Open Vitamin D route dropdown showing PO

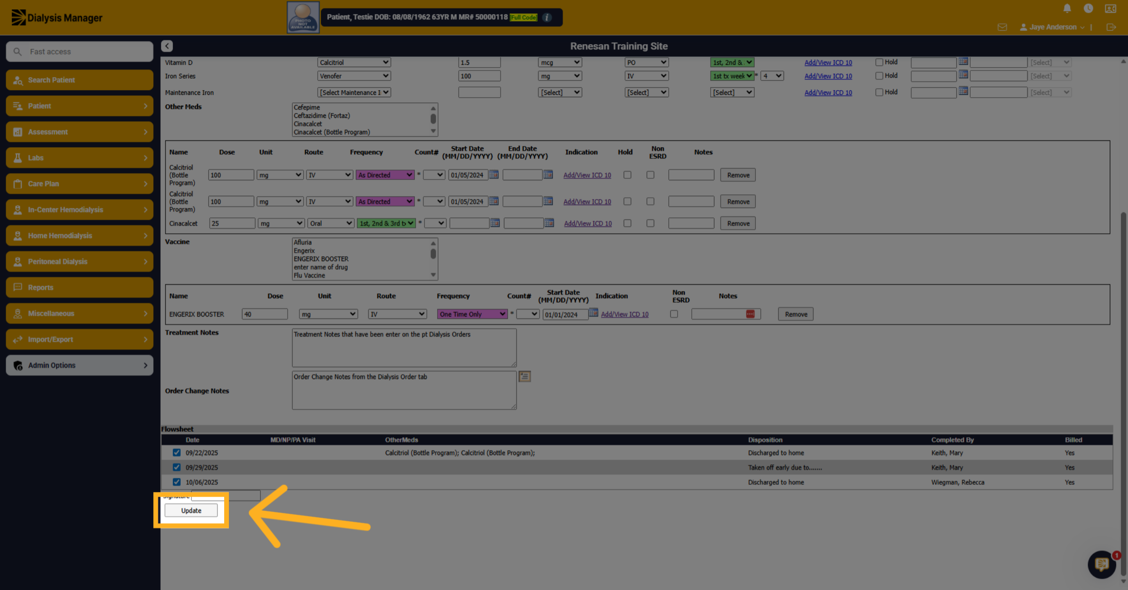click(x=646, y=62)
